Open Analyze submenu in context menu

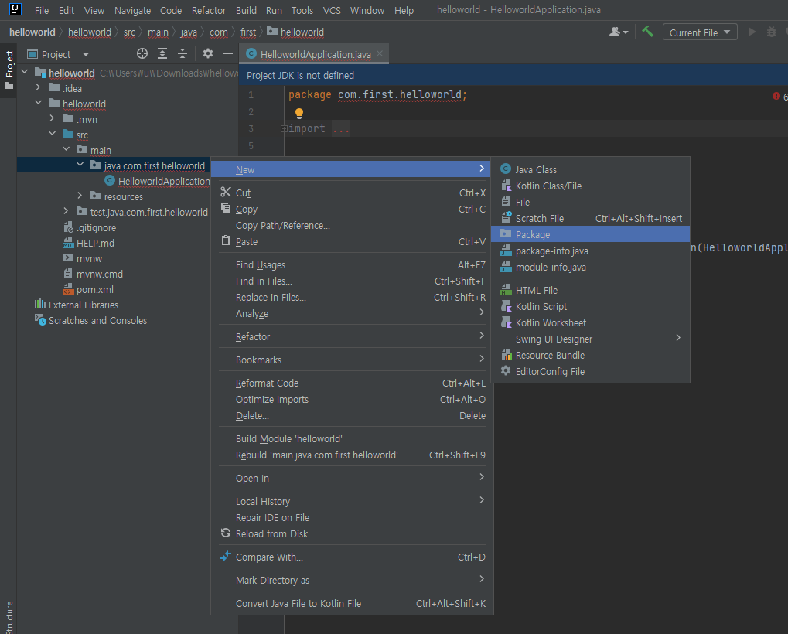tap(353, 313)
